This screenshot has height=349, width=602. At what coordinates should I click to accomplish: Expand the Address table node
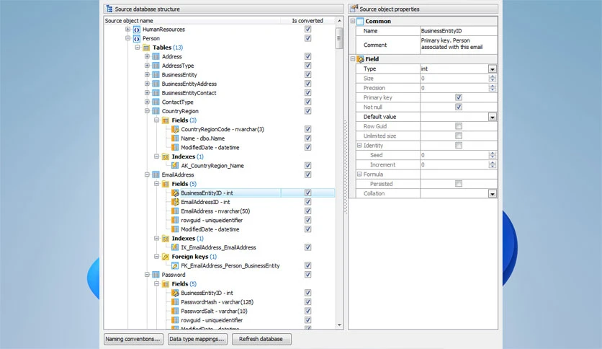click(x=147, y=56)
